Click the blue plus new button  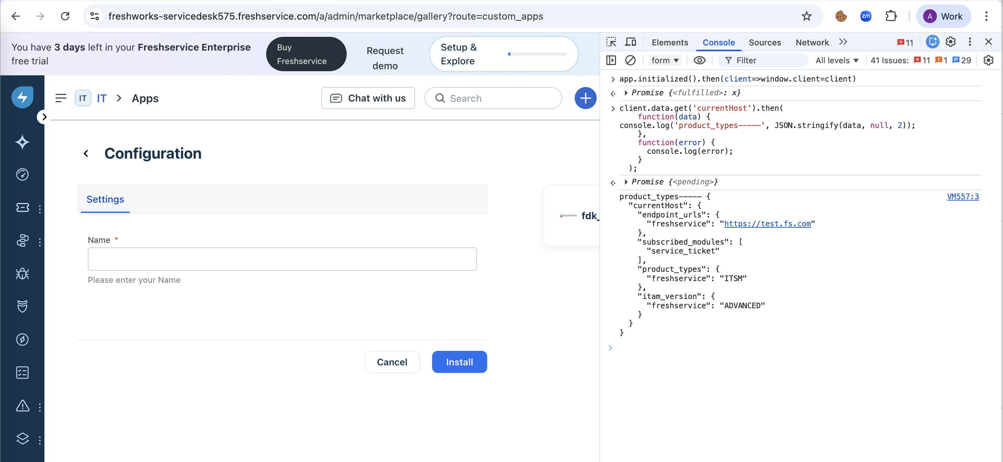(x=585, y=98)
